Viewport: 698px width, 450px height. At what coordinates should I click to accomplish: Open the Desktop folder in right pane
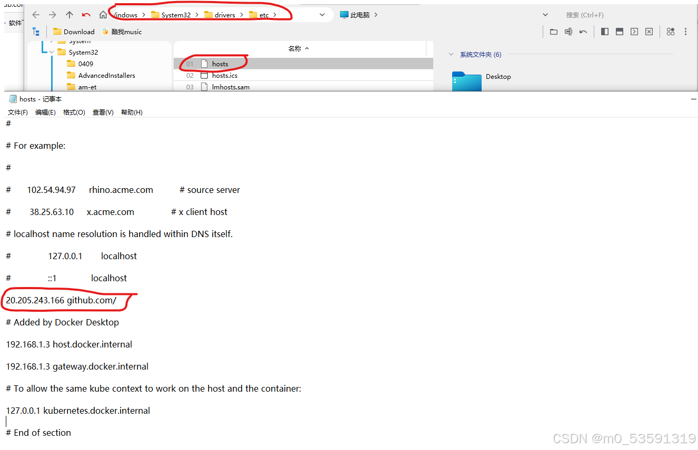point(482,80)
